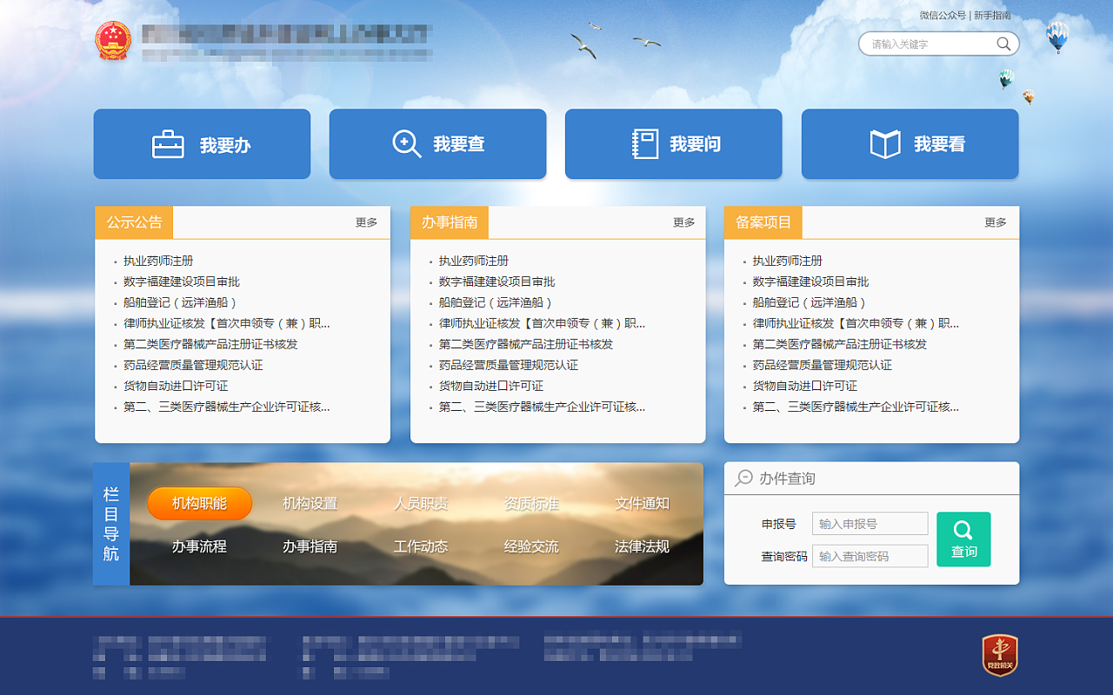Open 数字福建建设项目审批 in 备案项目 list
1113x695 pixels.
[x=811, y=281]
